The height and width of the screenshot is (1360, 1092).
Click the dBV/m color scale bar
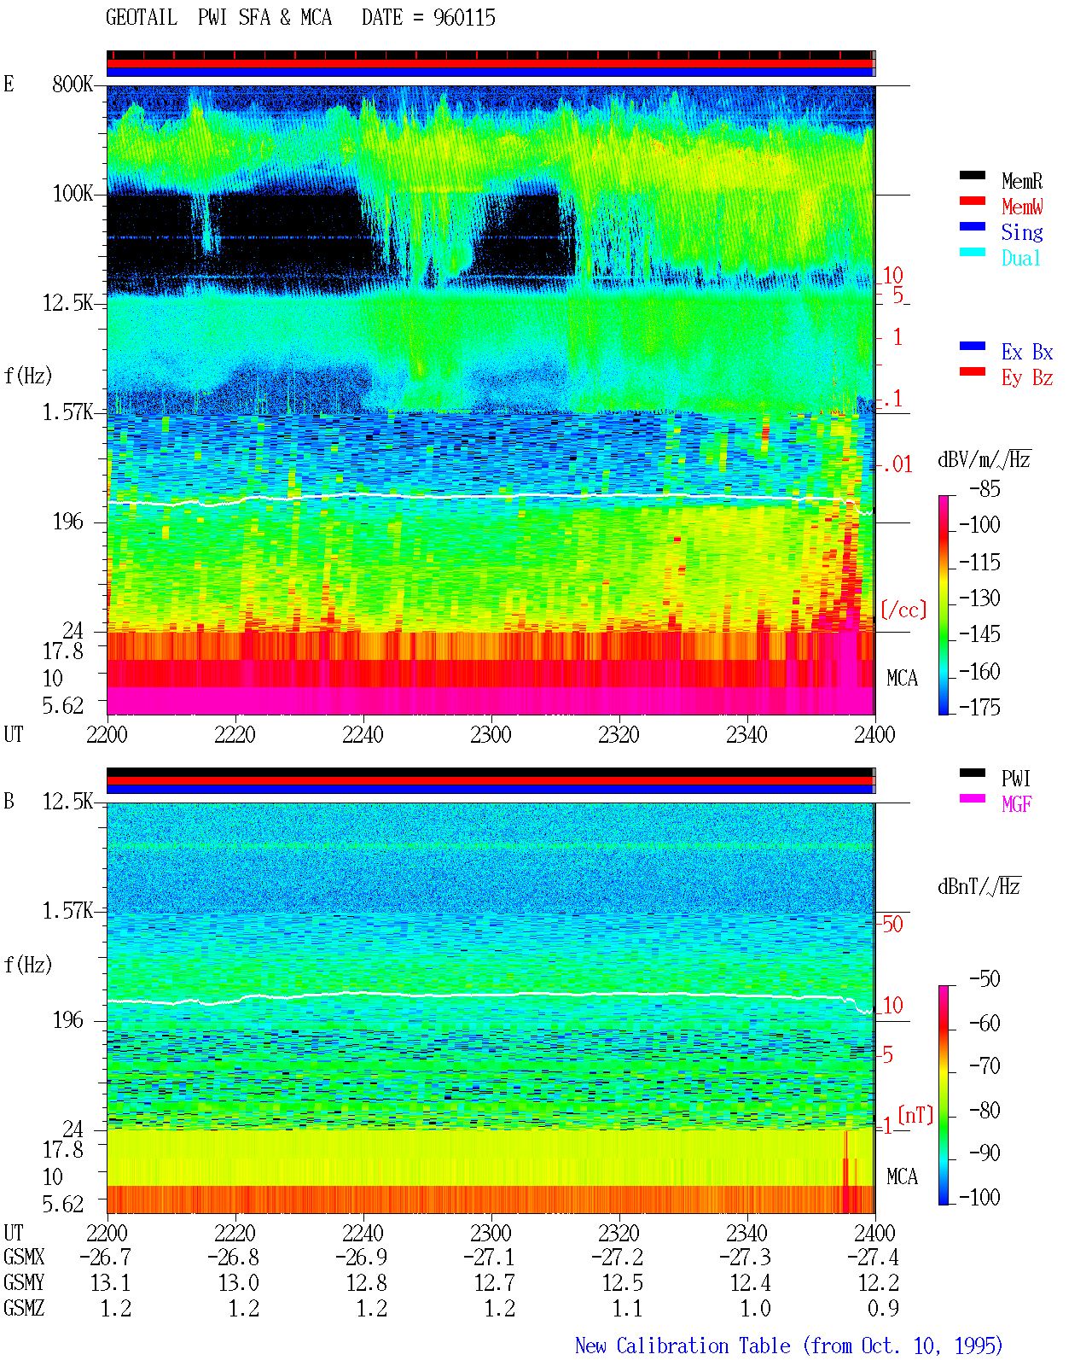tap(944, 605)
